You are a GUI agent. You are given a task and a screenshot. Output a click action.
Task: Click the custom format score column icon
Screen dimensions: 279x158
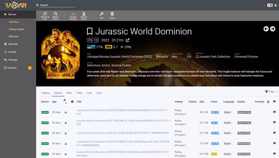(x=269, y=102)
